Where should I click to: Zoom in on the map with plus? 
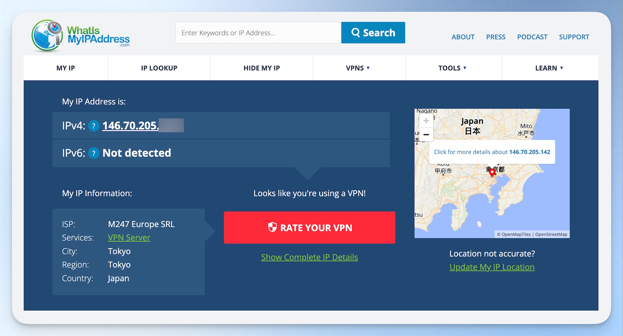(x=426, y=121)
